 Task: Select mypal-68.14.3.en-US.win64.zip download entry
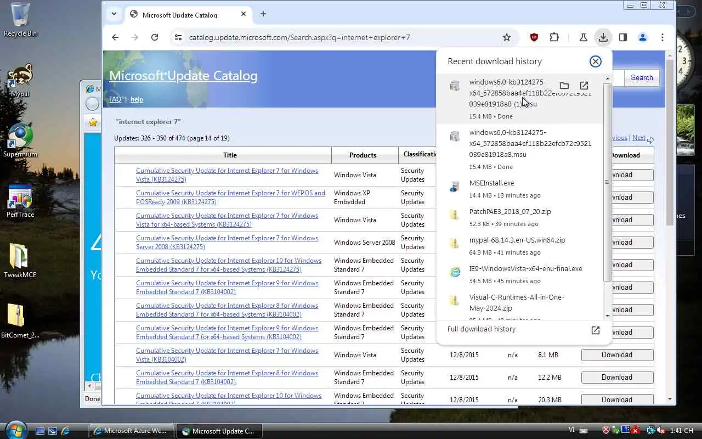(520, 246)
